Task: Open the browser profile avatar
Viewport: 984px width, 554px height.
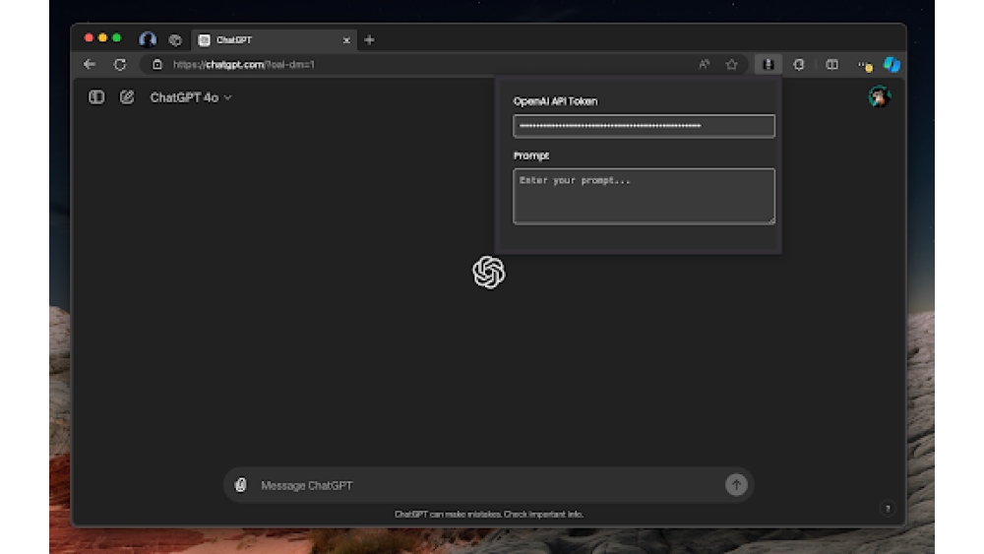Action: [148, 39]
